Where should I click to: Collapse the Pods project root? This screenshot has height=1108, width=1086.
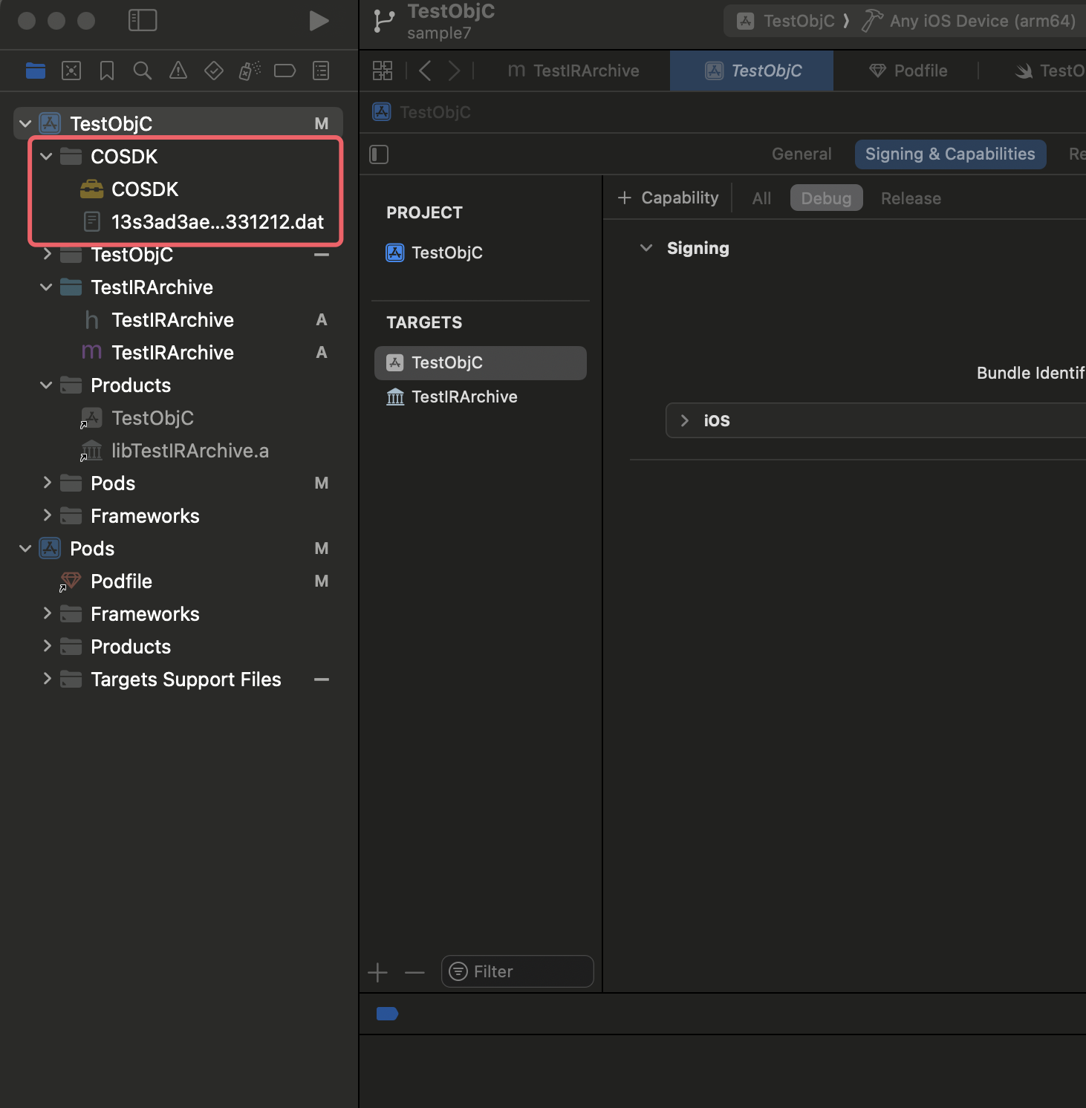(25, 548)
